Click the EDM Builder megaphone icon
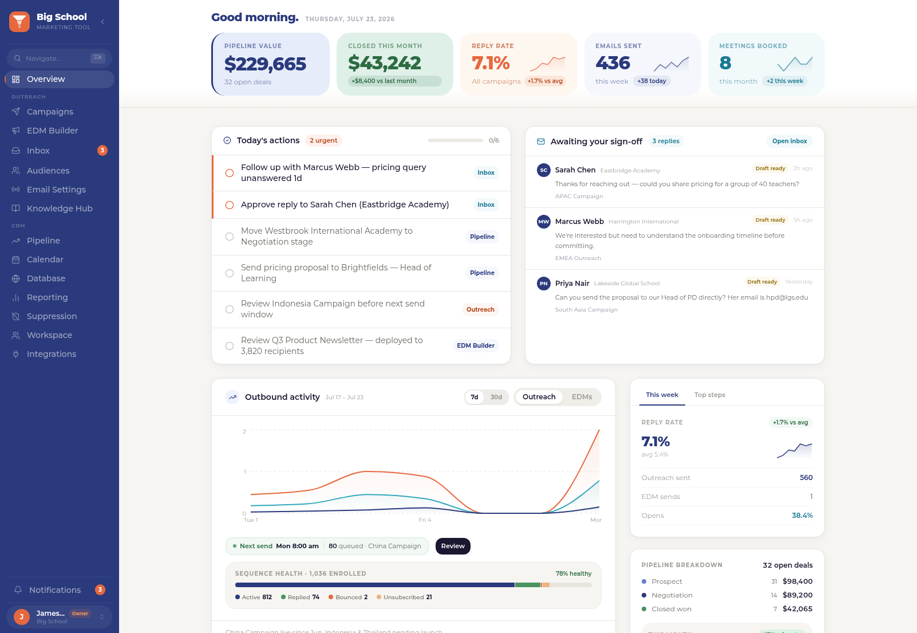This screenshot has width=917, height=633. click(16, 131)
